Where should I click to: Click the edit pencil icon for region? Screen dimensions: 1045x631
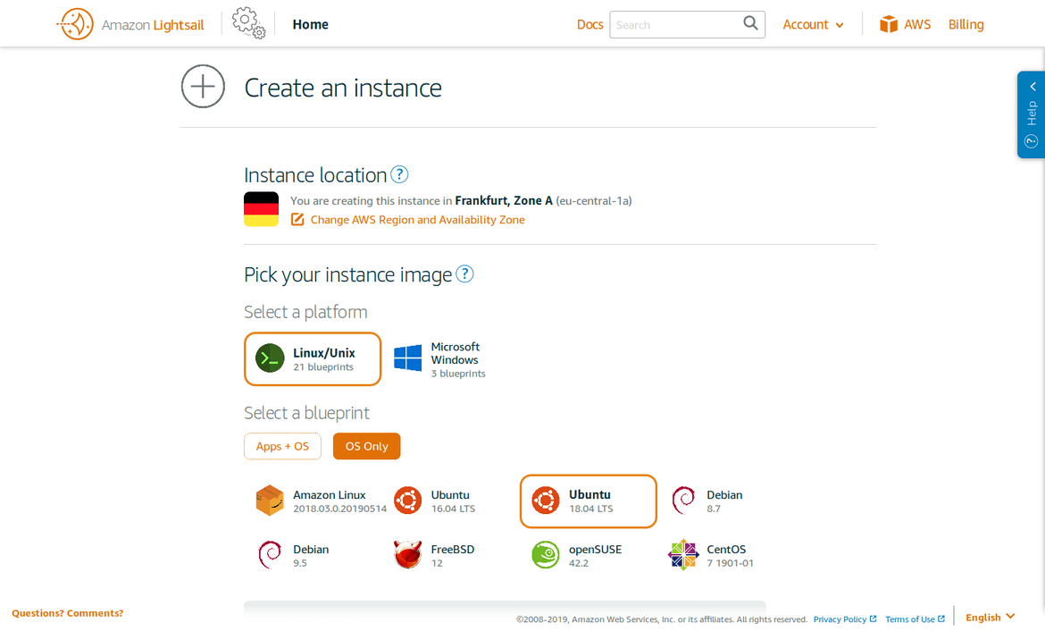pyautogui.click(x=297, y=220)
